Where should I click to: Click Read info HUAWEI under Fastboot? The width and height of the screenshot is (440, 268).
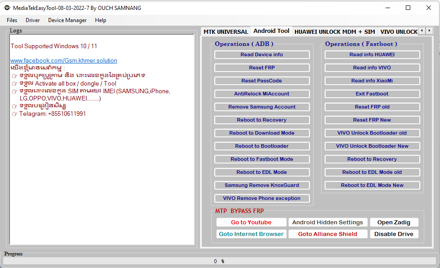(x=372, y=55)
